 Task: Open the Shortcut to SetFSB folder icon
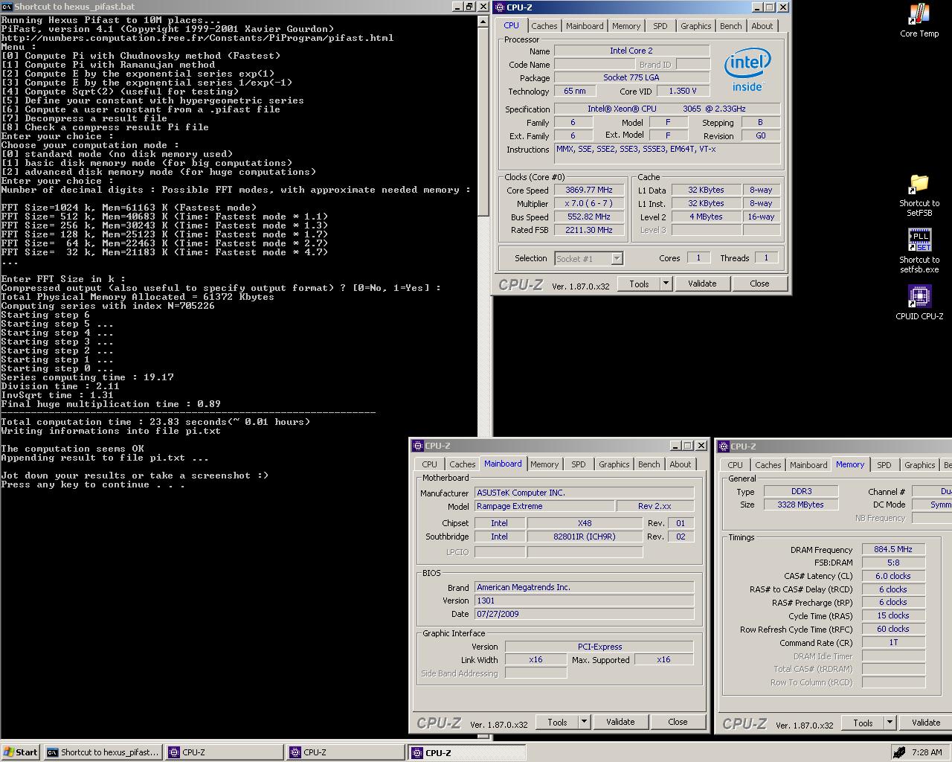click(919, 195)
